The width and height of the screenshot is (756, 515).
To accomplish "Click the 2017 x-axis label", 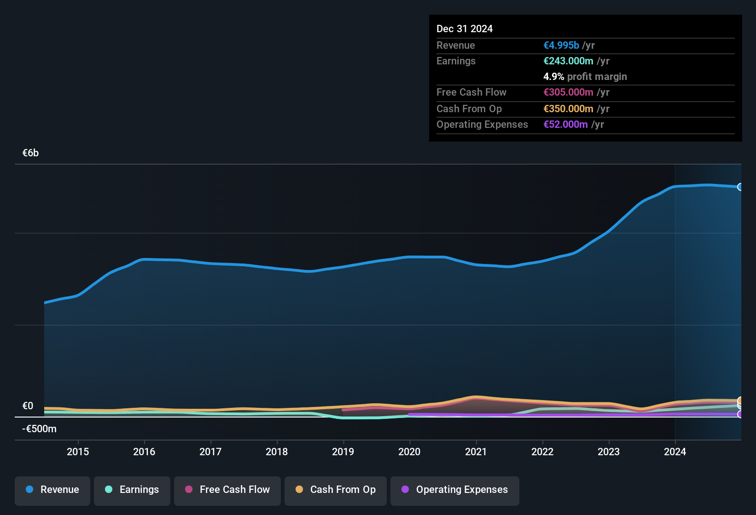I will pyautogui.click(x=210, y=452).
